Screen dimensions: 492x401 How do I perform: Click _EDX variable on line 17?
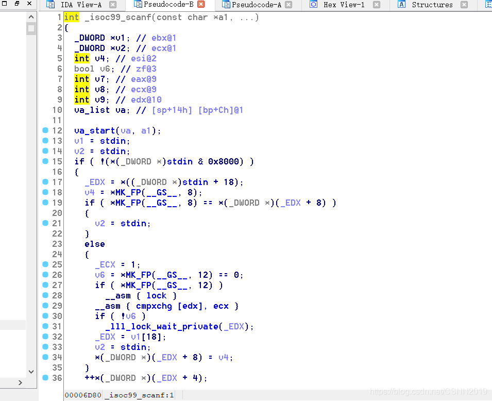[x=94, y=182]
